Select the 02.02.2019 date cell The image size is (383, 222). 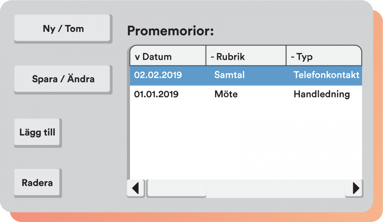point(158,75)
